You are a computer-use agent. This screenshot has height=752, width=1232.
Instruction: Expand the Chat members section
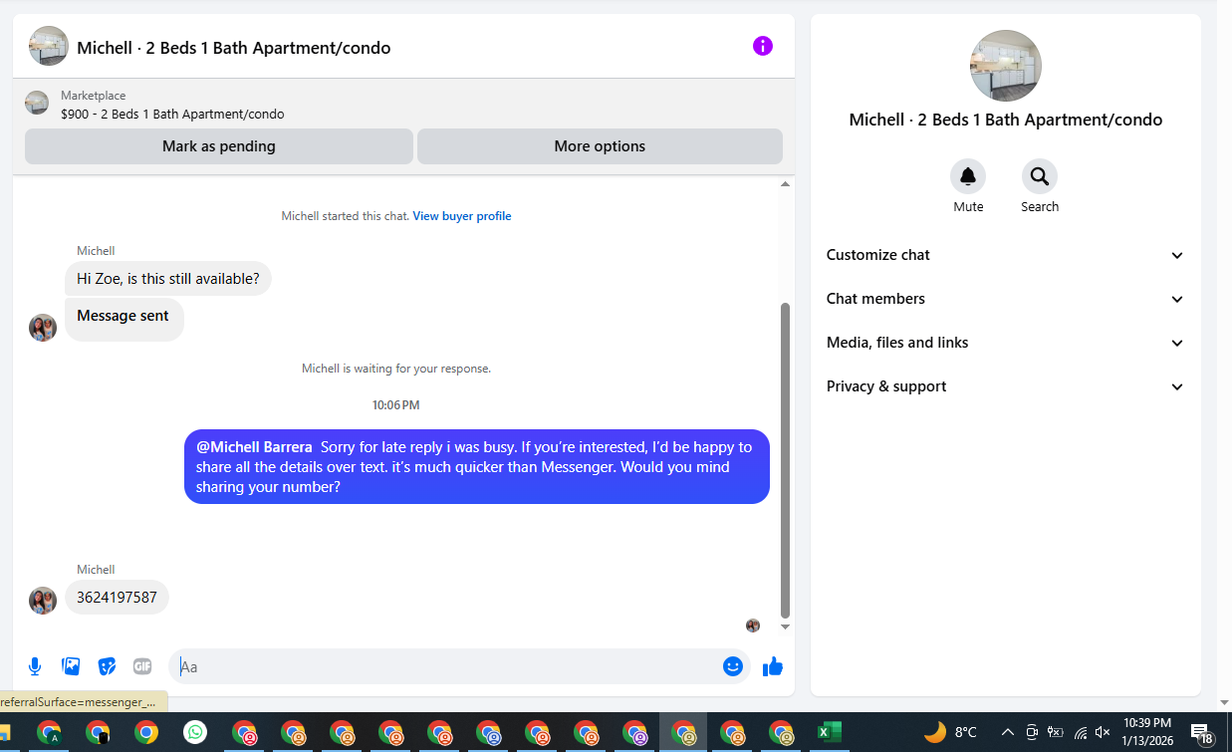(1006, 299)
